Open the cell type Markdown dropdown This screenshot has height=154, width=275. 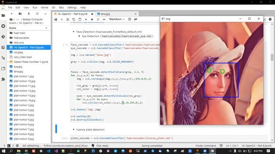[116, 19]
